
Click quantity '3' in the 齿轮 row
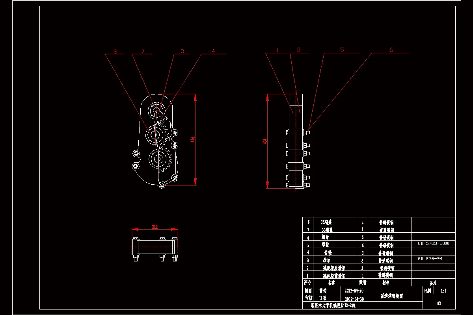(362, 253)
